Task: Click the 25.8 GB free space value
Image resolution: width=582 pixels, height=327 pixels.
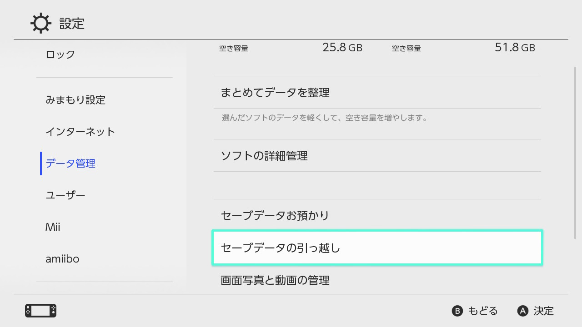Action: [x=342, y=48]
